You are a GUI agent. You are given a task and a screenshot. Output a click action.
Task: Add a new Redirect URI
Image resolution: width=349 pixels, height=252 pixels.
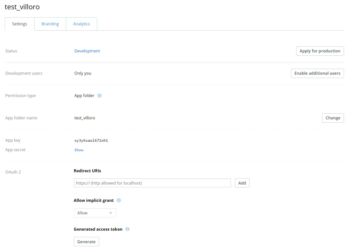(242, 183)
